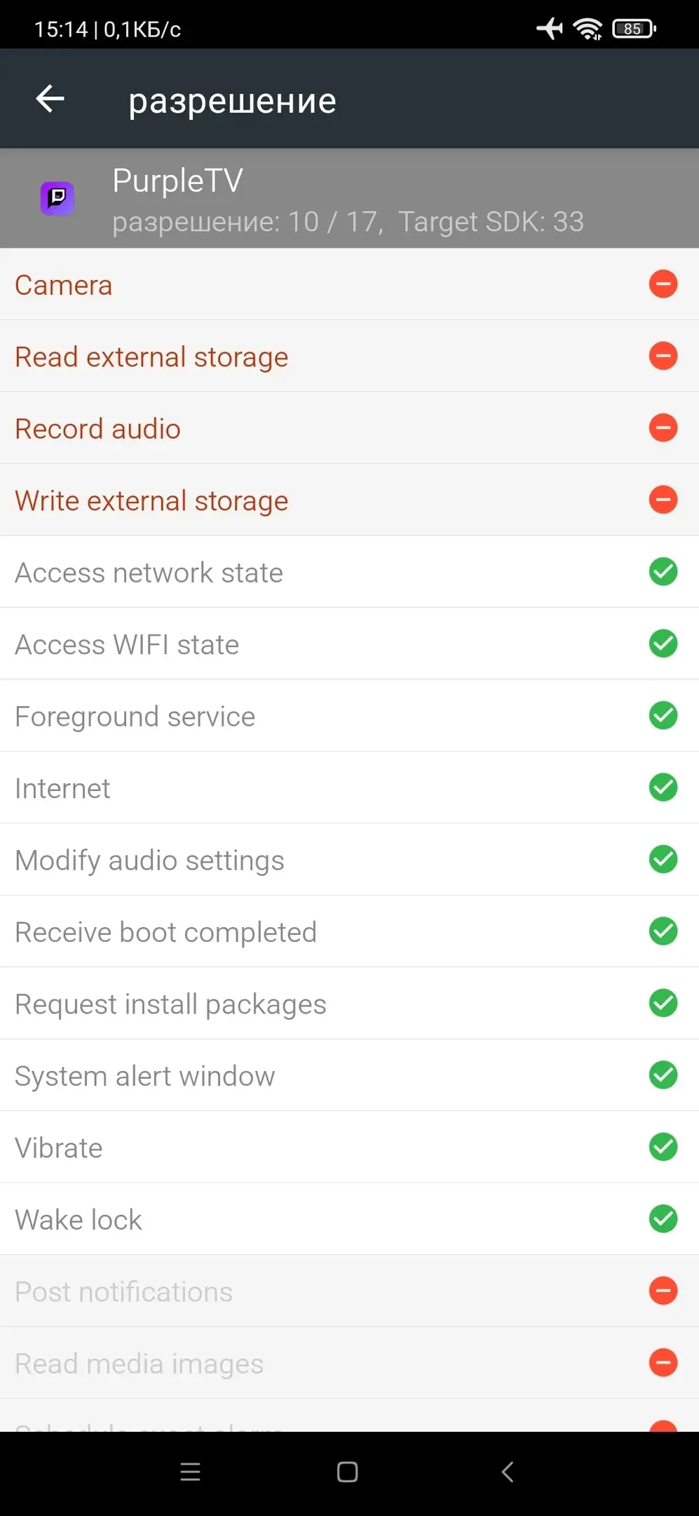Tap the Modify audio settings label
The height and width of the screenshot is (1516, 699).
pyautogui.click(x=149, y=860)
